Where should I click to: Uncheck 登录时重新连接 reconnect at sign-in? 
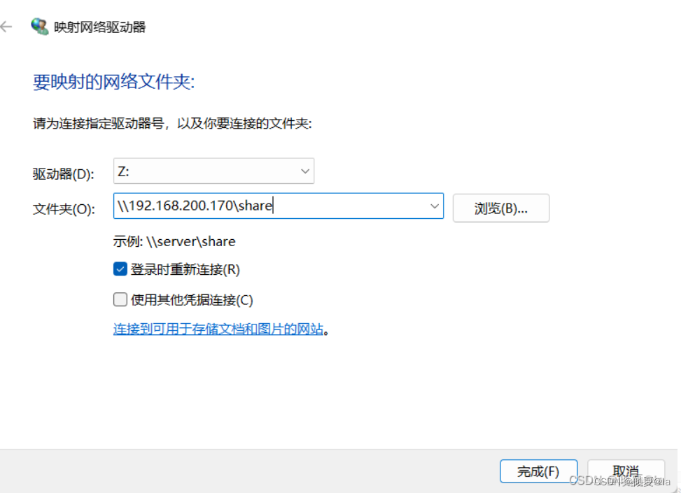click(x=120, y=269)
